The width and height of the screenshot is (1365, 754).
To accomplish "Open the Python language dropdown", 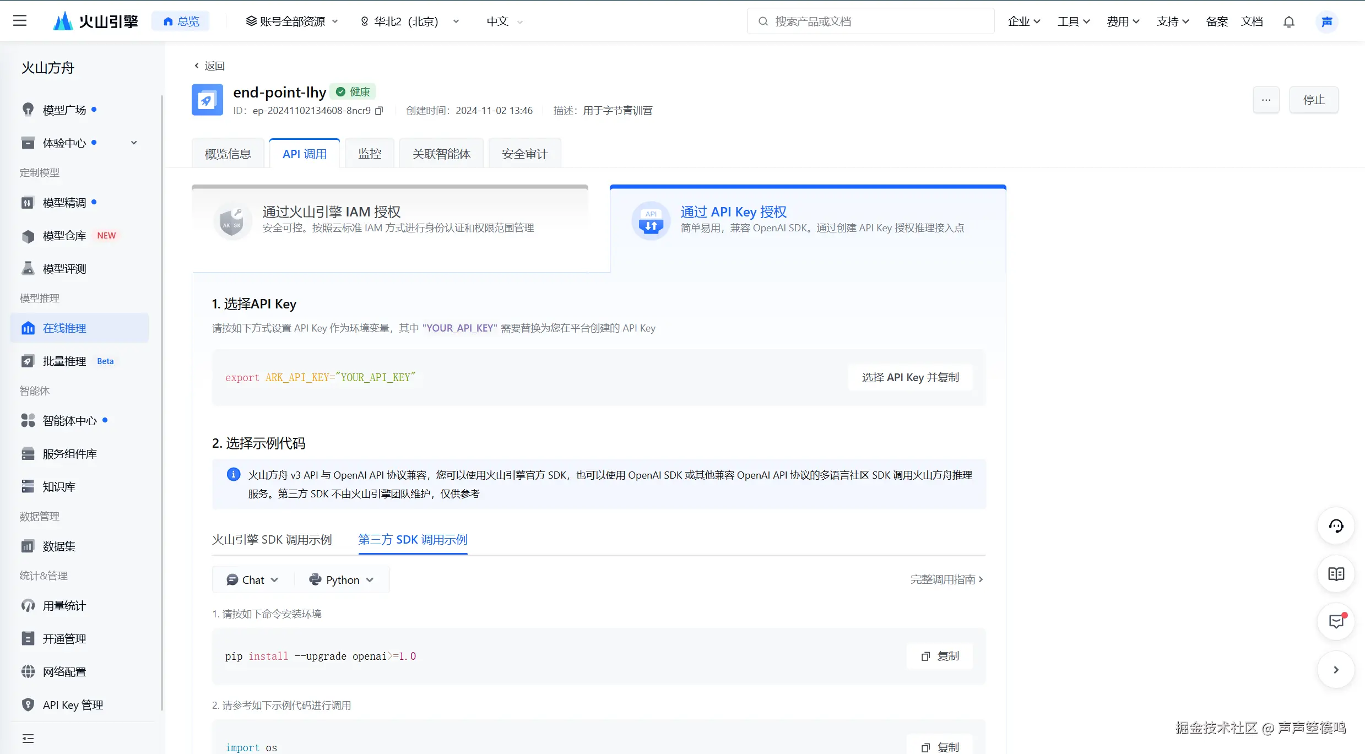I will [x=342, y=580].
